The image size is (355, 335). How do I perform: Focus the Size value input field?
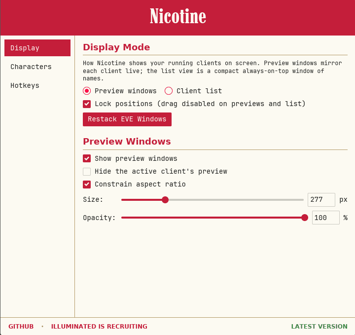point(321,199)
